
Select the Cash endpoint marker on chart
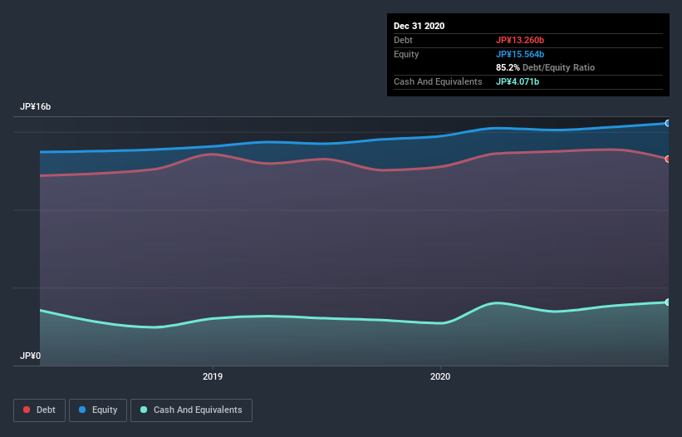pyautogui.click(x=667, y=302)
